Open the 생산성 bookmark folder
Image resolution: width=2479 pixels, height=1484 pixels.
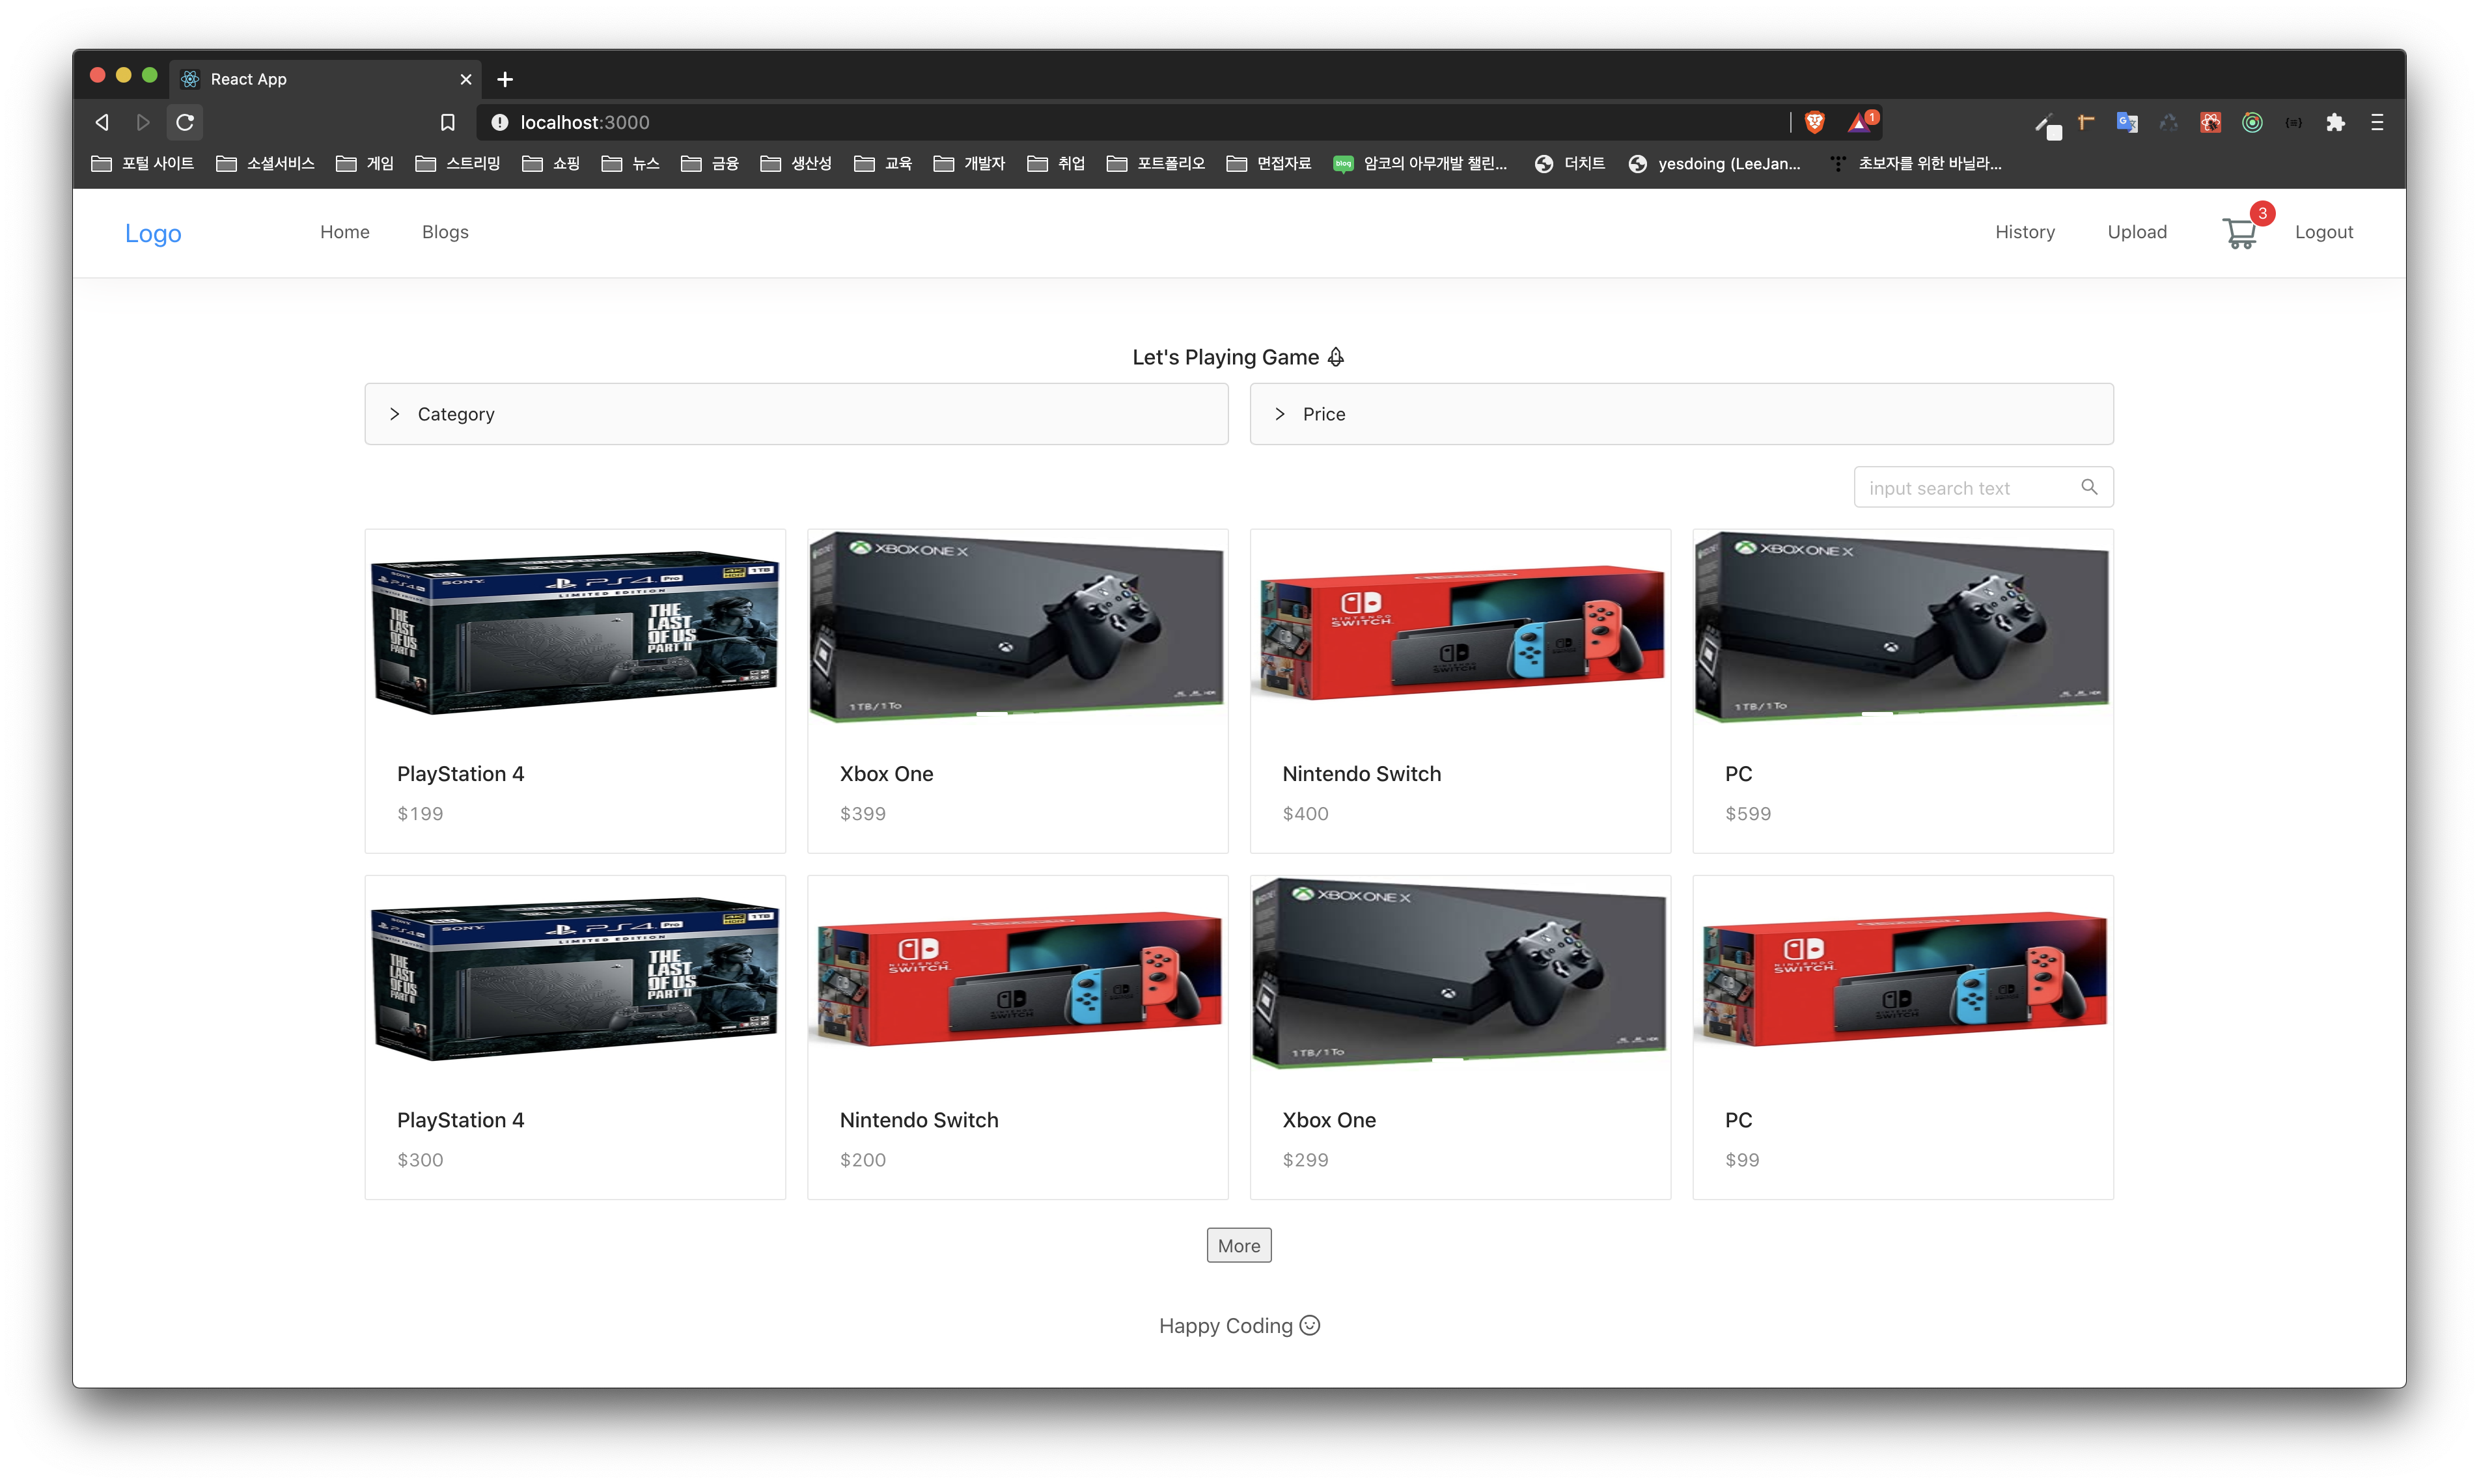click(796, 163)
